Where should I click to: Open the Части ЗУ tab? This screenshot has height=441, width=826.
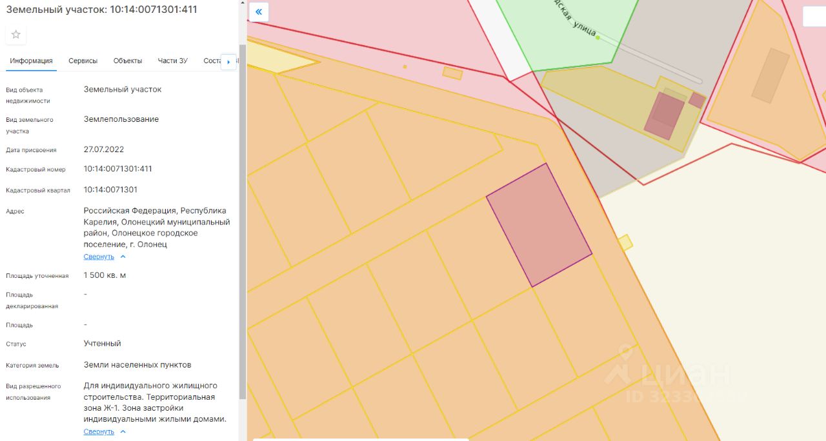(173, 61)
